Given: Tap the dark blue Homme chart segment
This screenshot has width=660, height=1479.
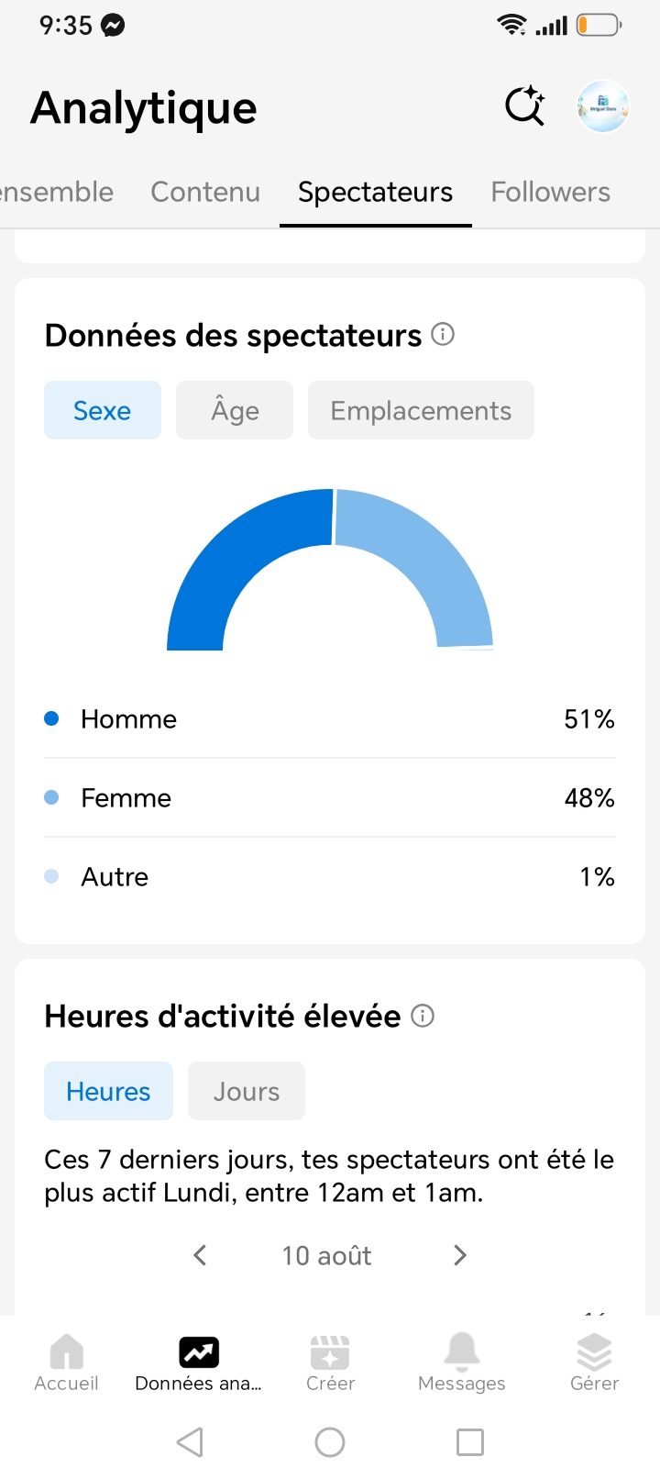Looking at the screenshot, I should coord(229,560).
